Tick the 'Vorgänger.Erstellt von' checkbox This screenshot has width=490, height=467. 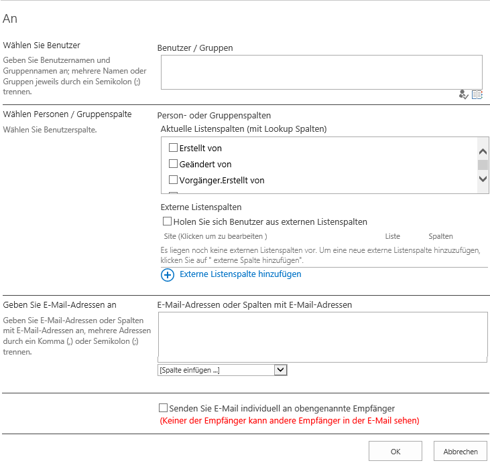point(173,180)
